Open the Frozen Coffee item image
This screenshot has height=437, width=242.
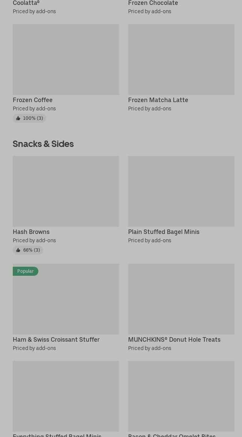pyautogui.click(x=66, y=60)
